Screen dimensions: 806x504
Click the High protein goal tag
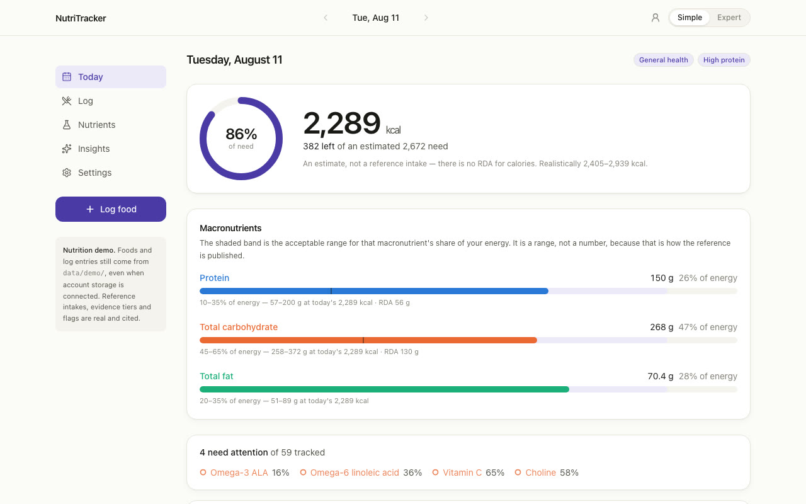click(724, 60)
